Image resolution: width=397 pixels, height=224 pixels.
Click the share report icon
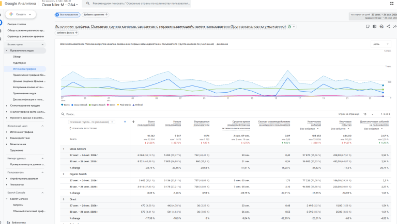pyautogui.click(x=388, y=26)
